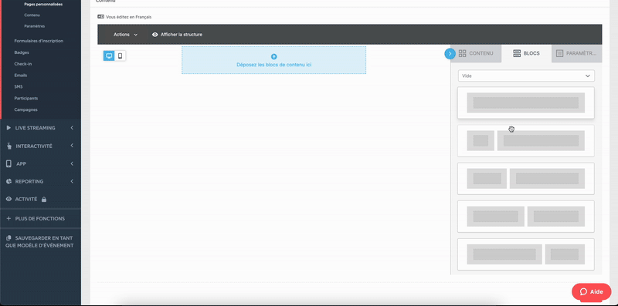Collapse the side panel with blue arrow
Image resolution: width=618 pixels, height=306 pixels.
[x=450, y=53]
